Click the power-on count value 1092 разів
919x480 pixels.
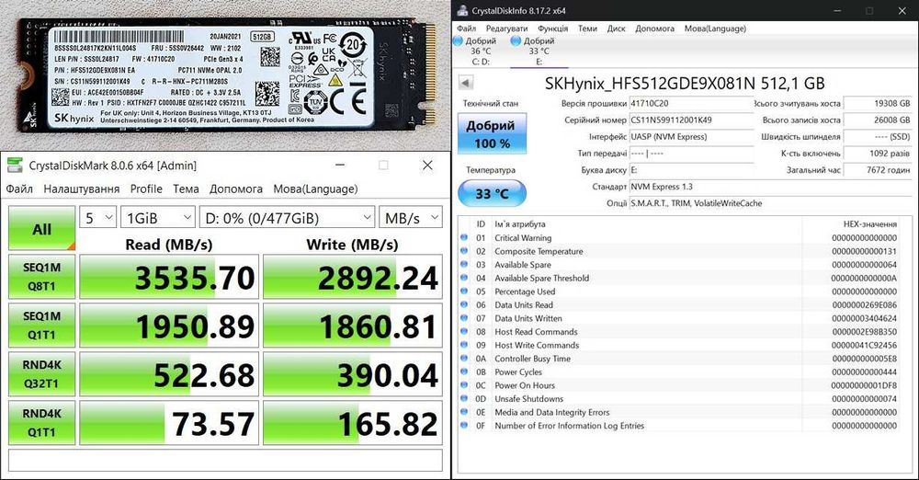[x=878, y=154]
